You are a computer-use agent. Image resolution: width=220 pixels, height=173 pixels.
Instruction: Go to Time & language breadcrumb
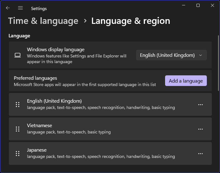(x=43, y=21)
